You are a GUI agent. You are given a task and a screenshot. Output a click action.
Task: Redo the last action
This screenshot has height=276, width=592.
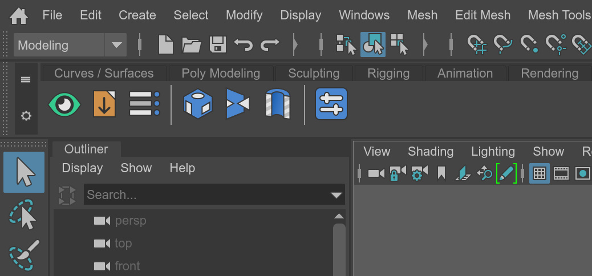pos(270,44)
